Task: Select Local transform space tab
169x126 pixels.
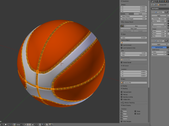Action: click(x=140, y=14)
